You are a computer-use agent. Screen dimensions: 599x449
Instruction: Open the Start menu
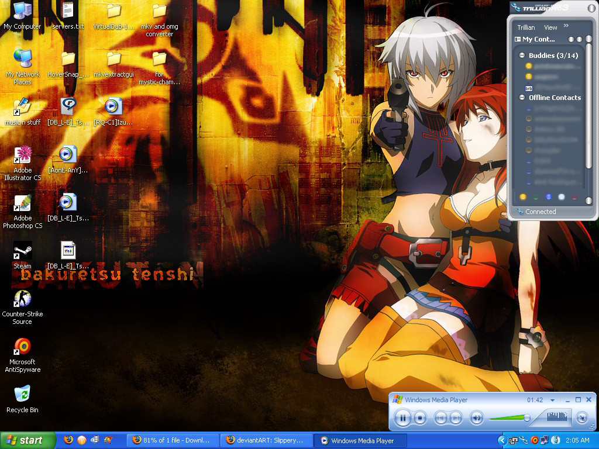(x=27, y=440)
